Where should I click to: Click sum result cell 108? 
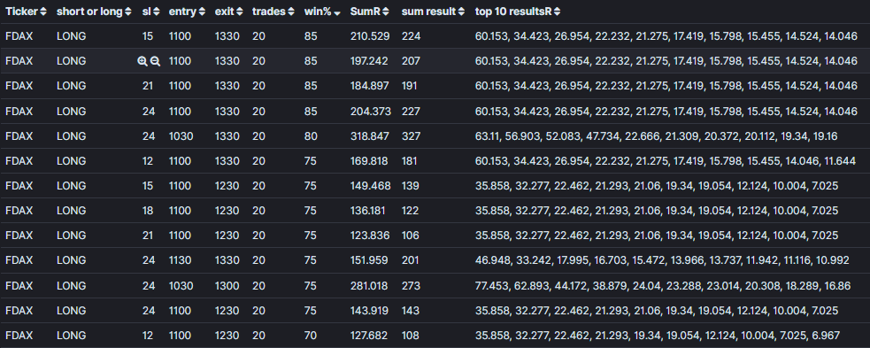(x=411, y=336)
